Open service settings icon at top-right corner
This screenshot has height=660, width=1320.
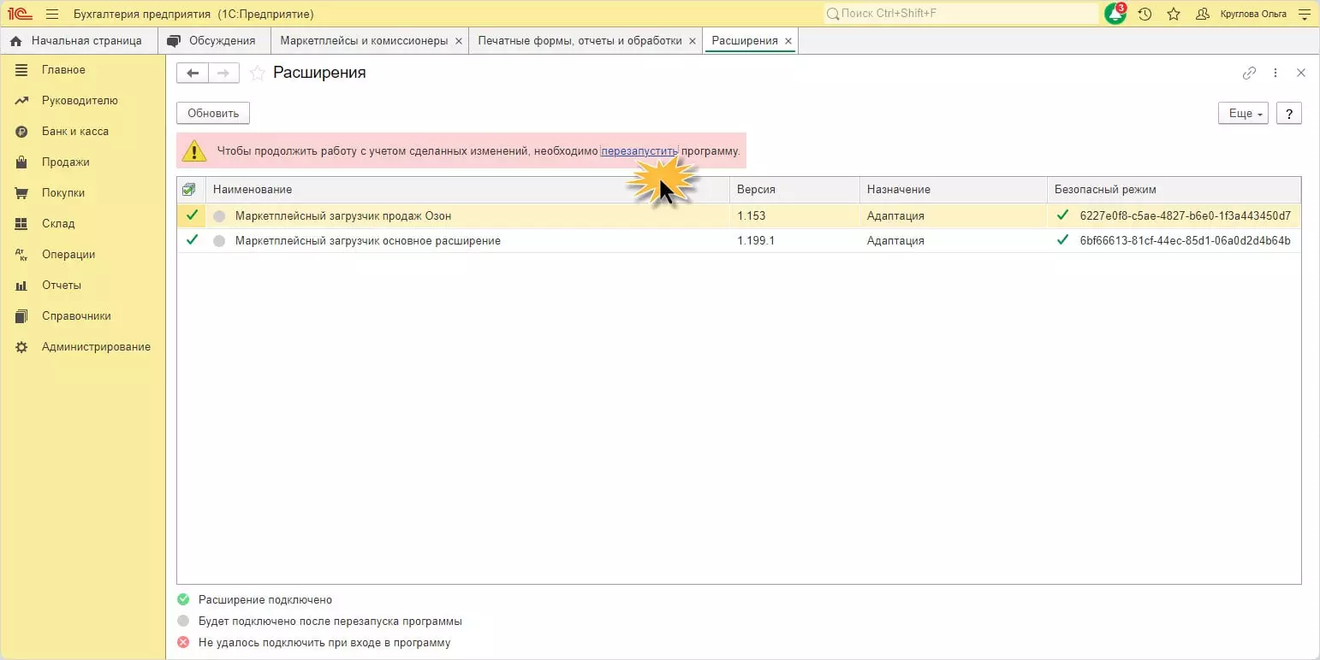(x=1304, y=14)
